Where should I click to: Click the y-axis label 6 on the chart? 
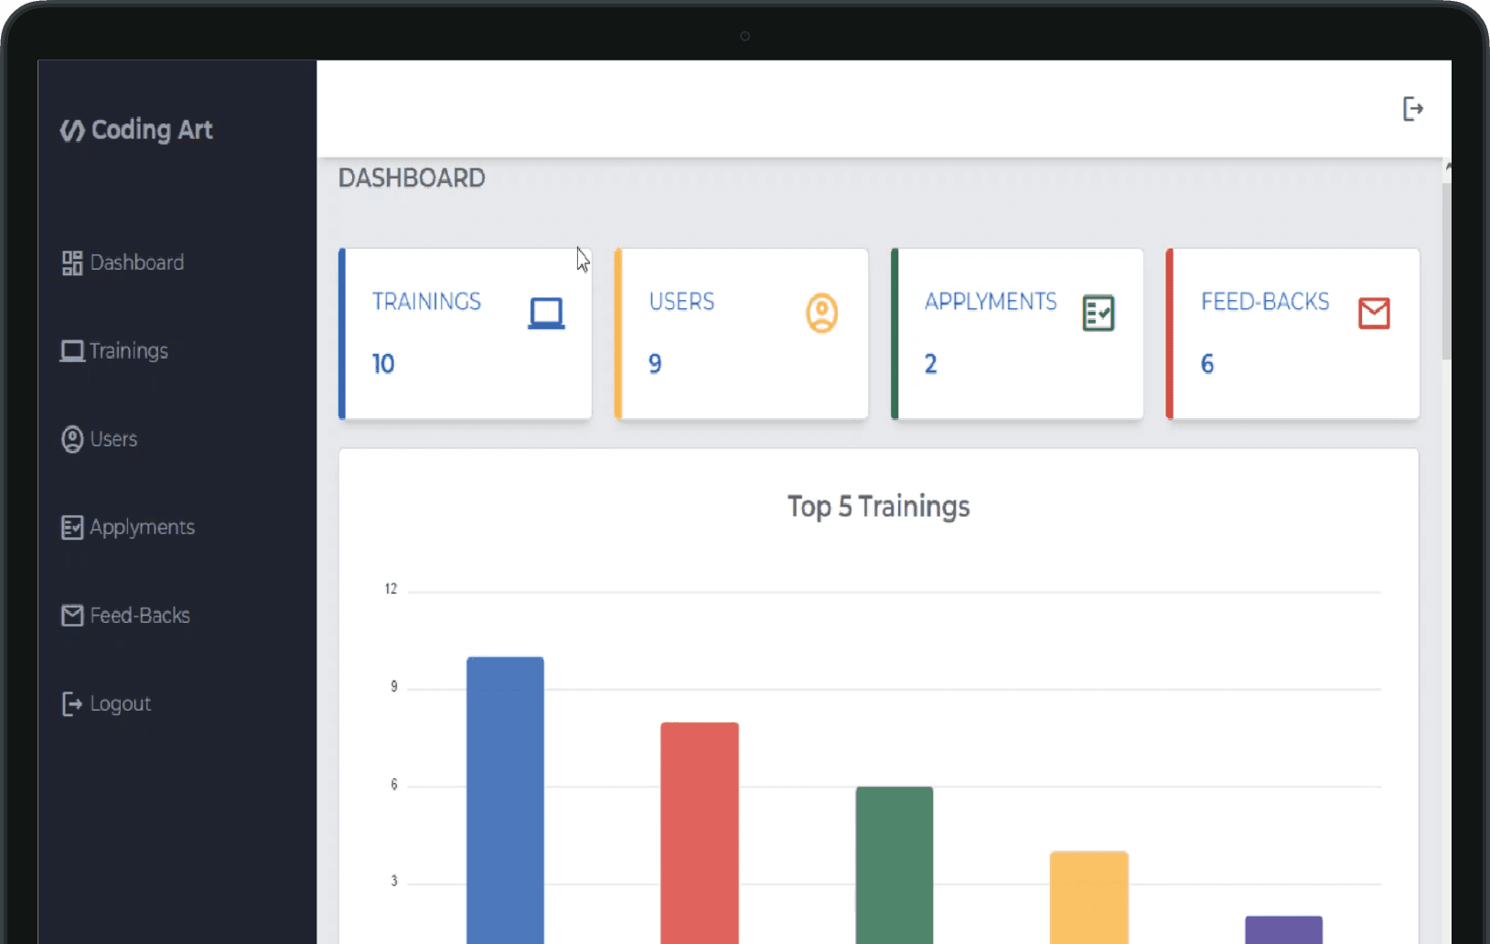pos(394,784)
